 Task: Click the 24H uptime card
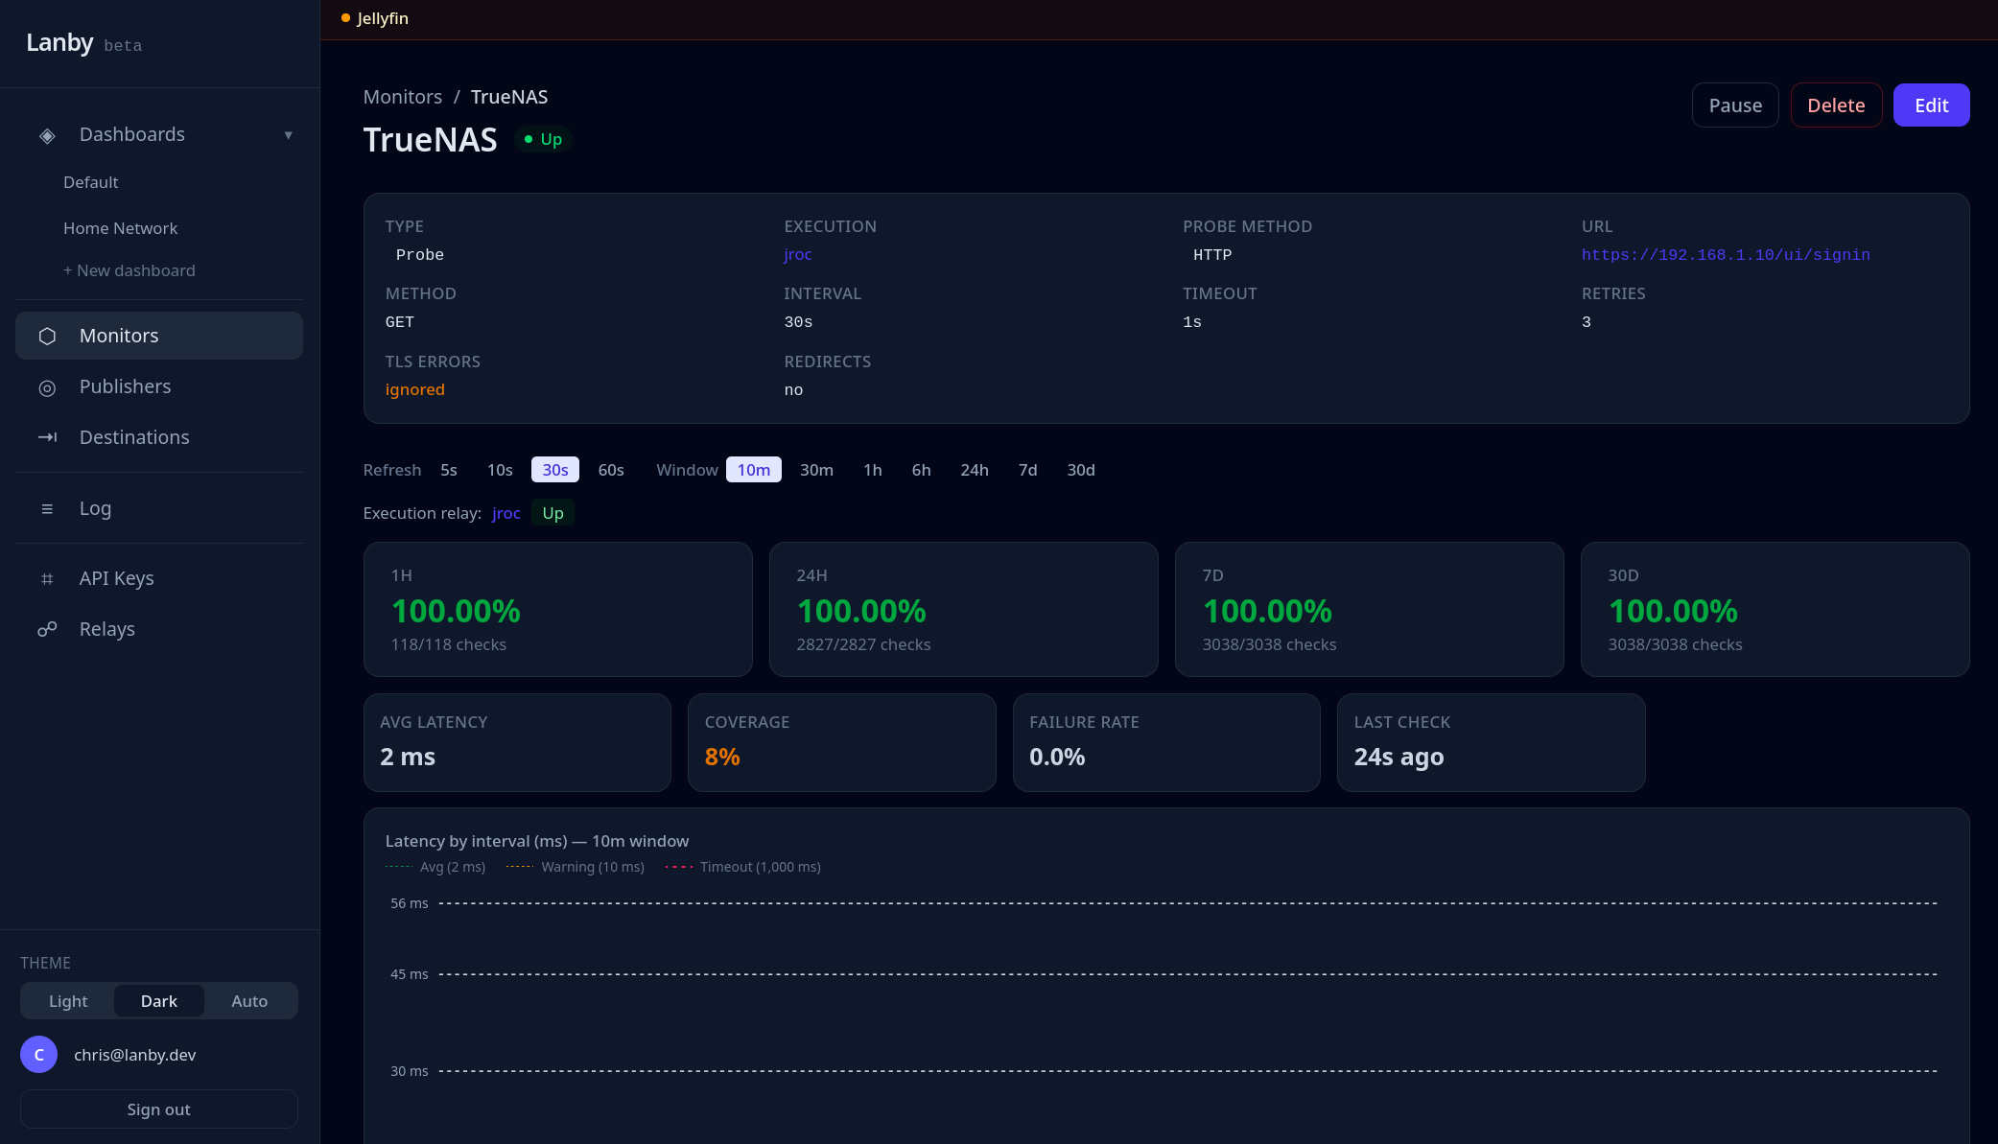(964, 610)
